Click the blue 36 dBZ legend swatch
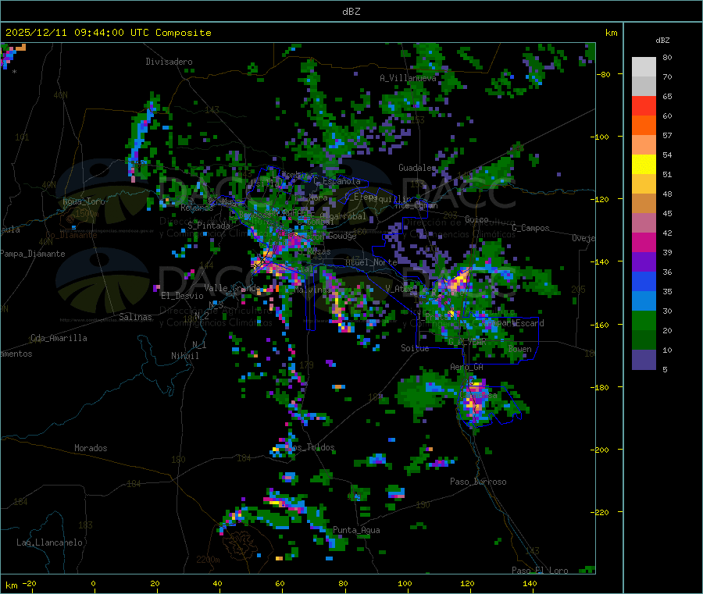This screenshot has width=703, height=594. click(x=644, y=281)
